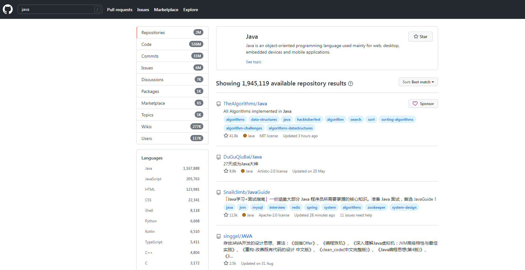Open the Sort: Best match dropdown
The width and height of the screenshot is (525, 270).
(418, 82)
